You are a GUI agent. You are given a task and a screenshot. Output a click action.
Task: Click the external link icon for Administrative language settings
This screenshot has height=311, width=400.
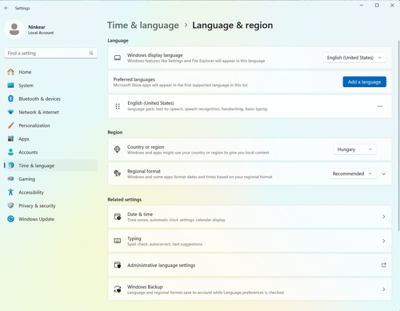pyautogui.click(x=384, y=265)
